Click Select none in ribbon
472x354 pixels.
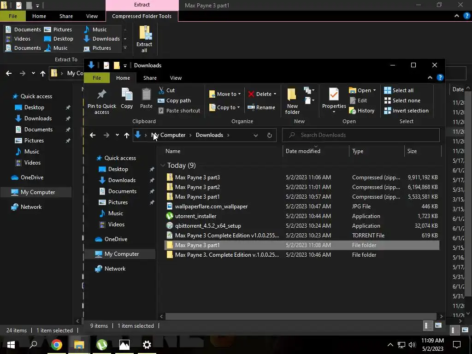[x=402, y=100]
